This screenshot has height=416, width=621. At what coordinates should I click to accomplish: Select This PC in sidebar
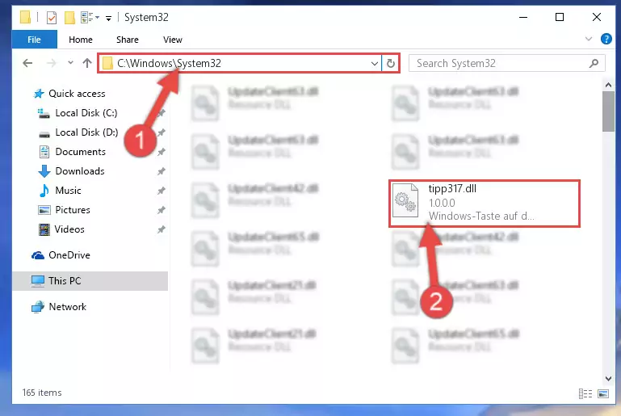tap(90, 281)
